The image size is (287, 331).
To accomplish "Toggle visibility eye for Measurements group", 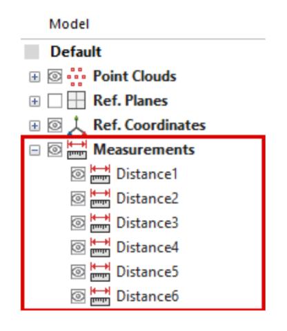I will coord(55,150).
